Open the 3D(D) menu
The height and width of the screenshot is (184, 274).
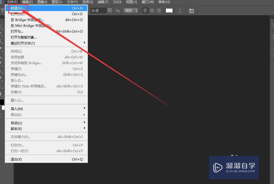click(117, 2)
